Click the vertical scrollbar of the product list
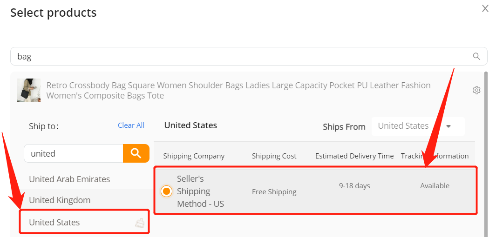The image size is (496, 237). pyautogui.click(x=486, y=154)
